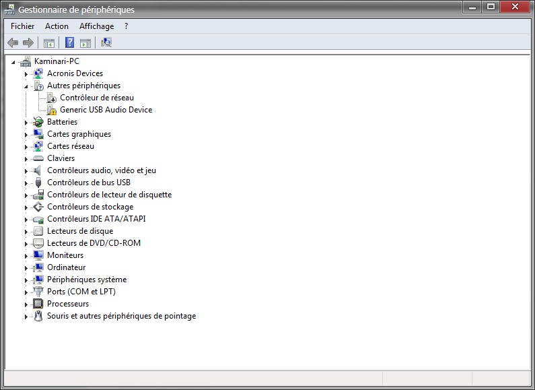Maximize the Gestionnaire de périphériques window
This screenshot has height=390, width=535.
pyautogui.click(x=491, y=7)
